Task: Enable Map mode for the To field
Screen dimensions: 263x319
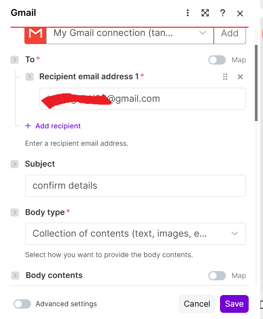Action: [x=217, y=60]
